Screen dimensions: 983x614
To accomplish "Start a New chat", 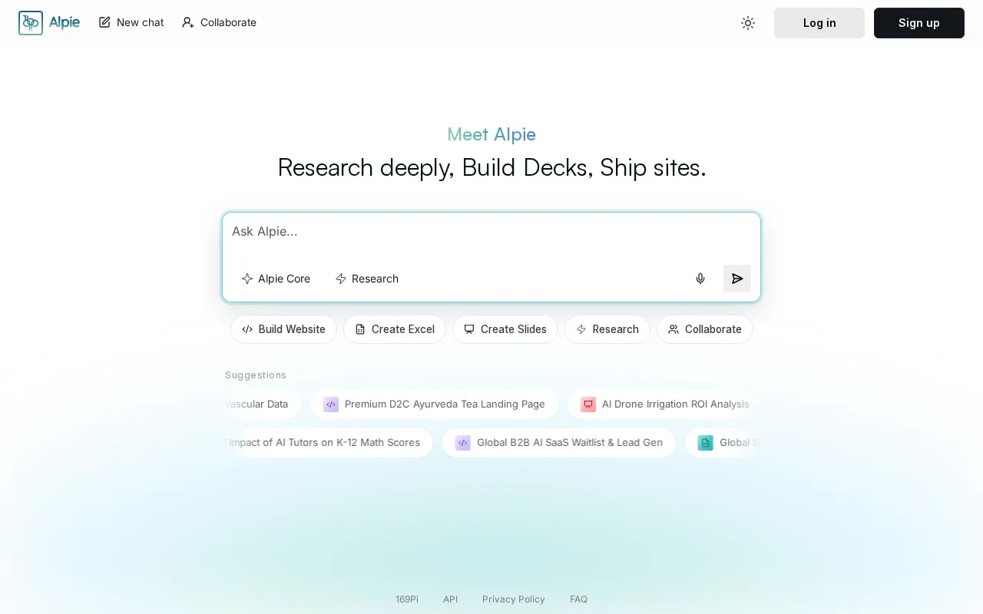I will [x=131, y=22].
